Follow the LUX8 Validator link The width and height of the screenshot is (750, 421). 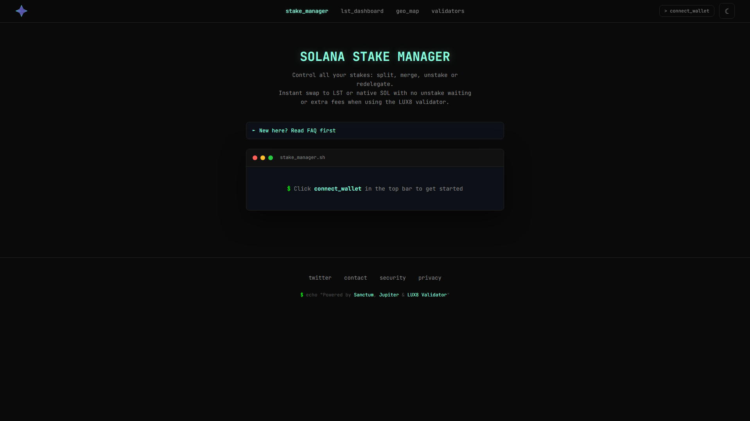pos(427,295)
